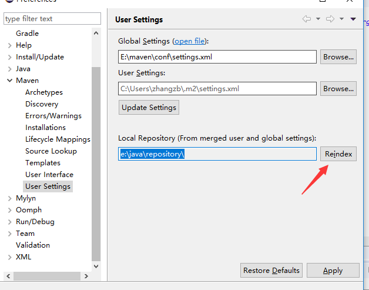369x290 pixels.
Task: Click Restore Defaults
Action: tap(271, 271)
